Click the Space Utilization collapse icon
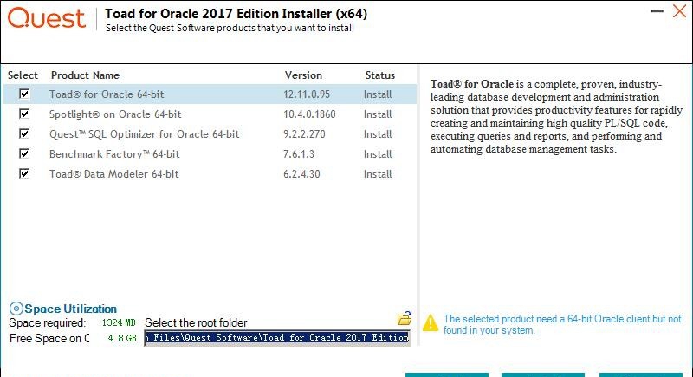This screenshot has height=377, width=693. [x=16, y=309]
